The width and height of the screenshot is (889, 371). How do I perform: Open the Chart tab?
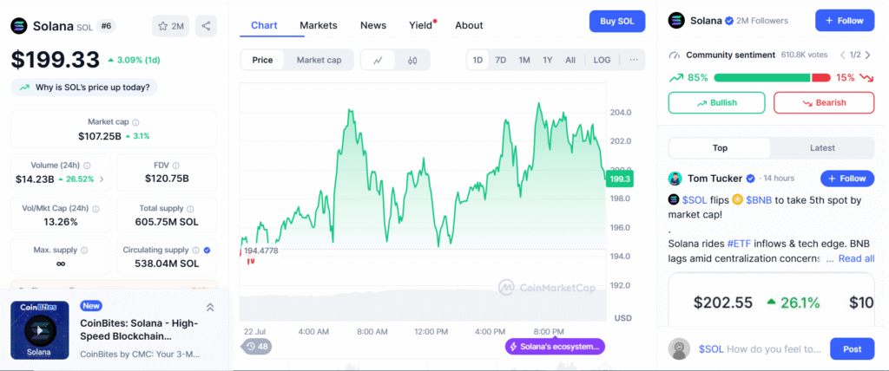[x=264, y=25]
